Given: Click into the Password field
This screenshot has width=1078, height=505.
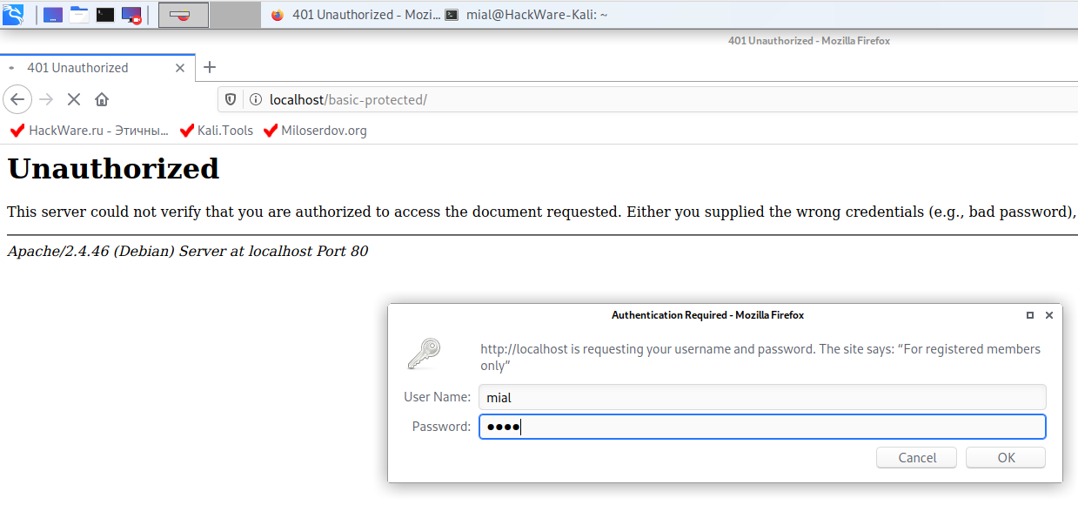Looking at the screenshot, I should (762, 427).
